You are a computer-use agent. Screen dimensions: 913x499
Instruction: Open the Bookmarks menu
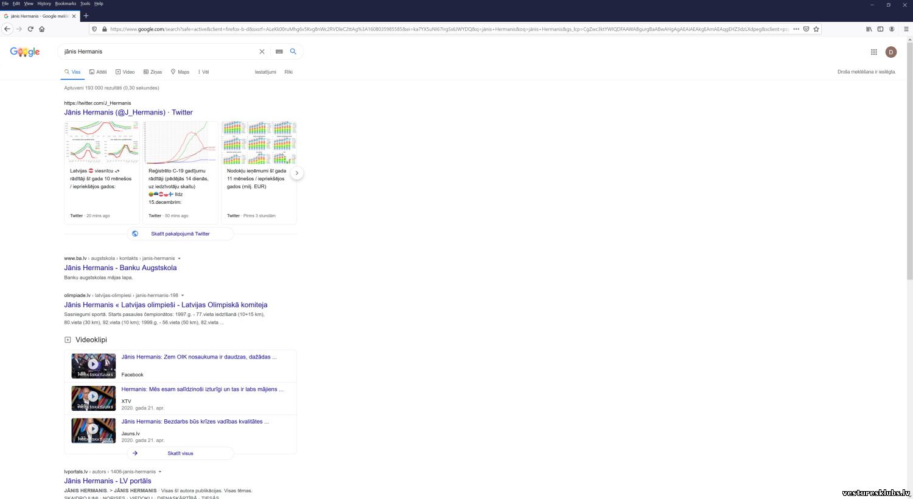coord(66,4)
